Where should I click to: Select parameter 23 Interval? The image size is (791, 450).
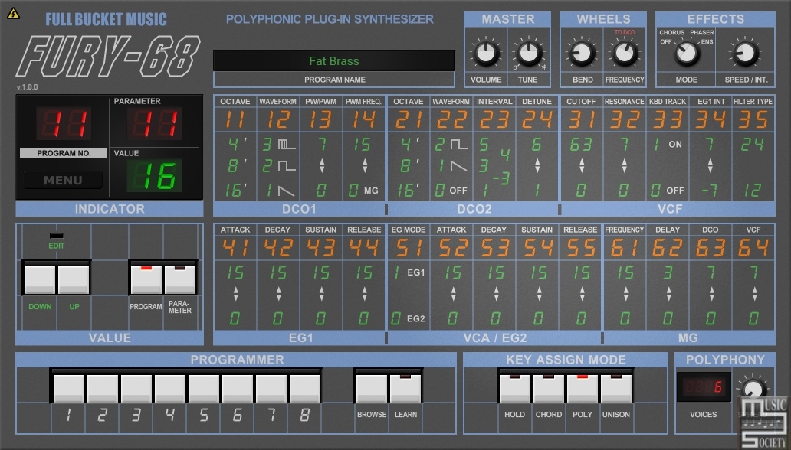click(494, 120)
